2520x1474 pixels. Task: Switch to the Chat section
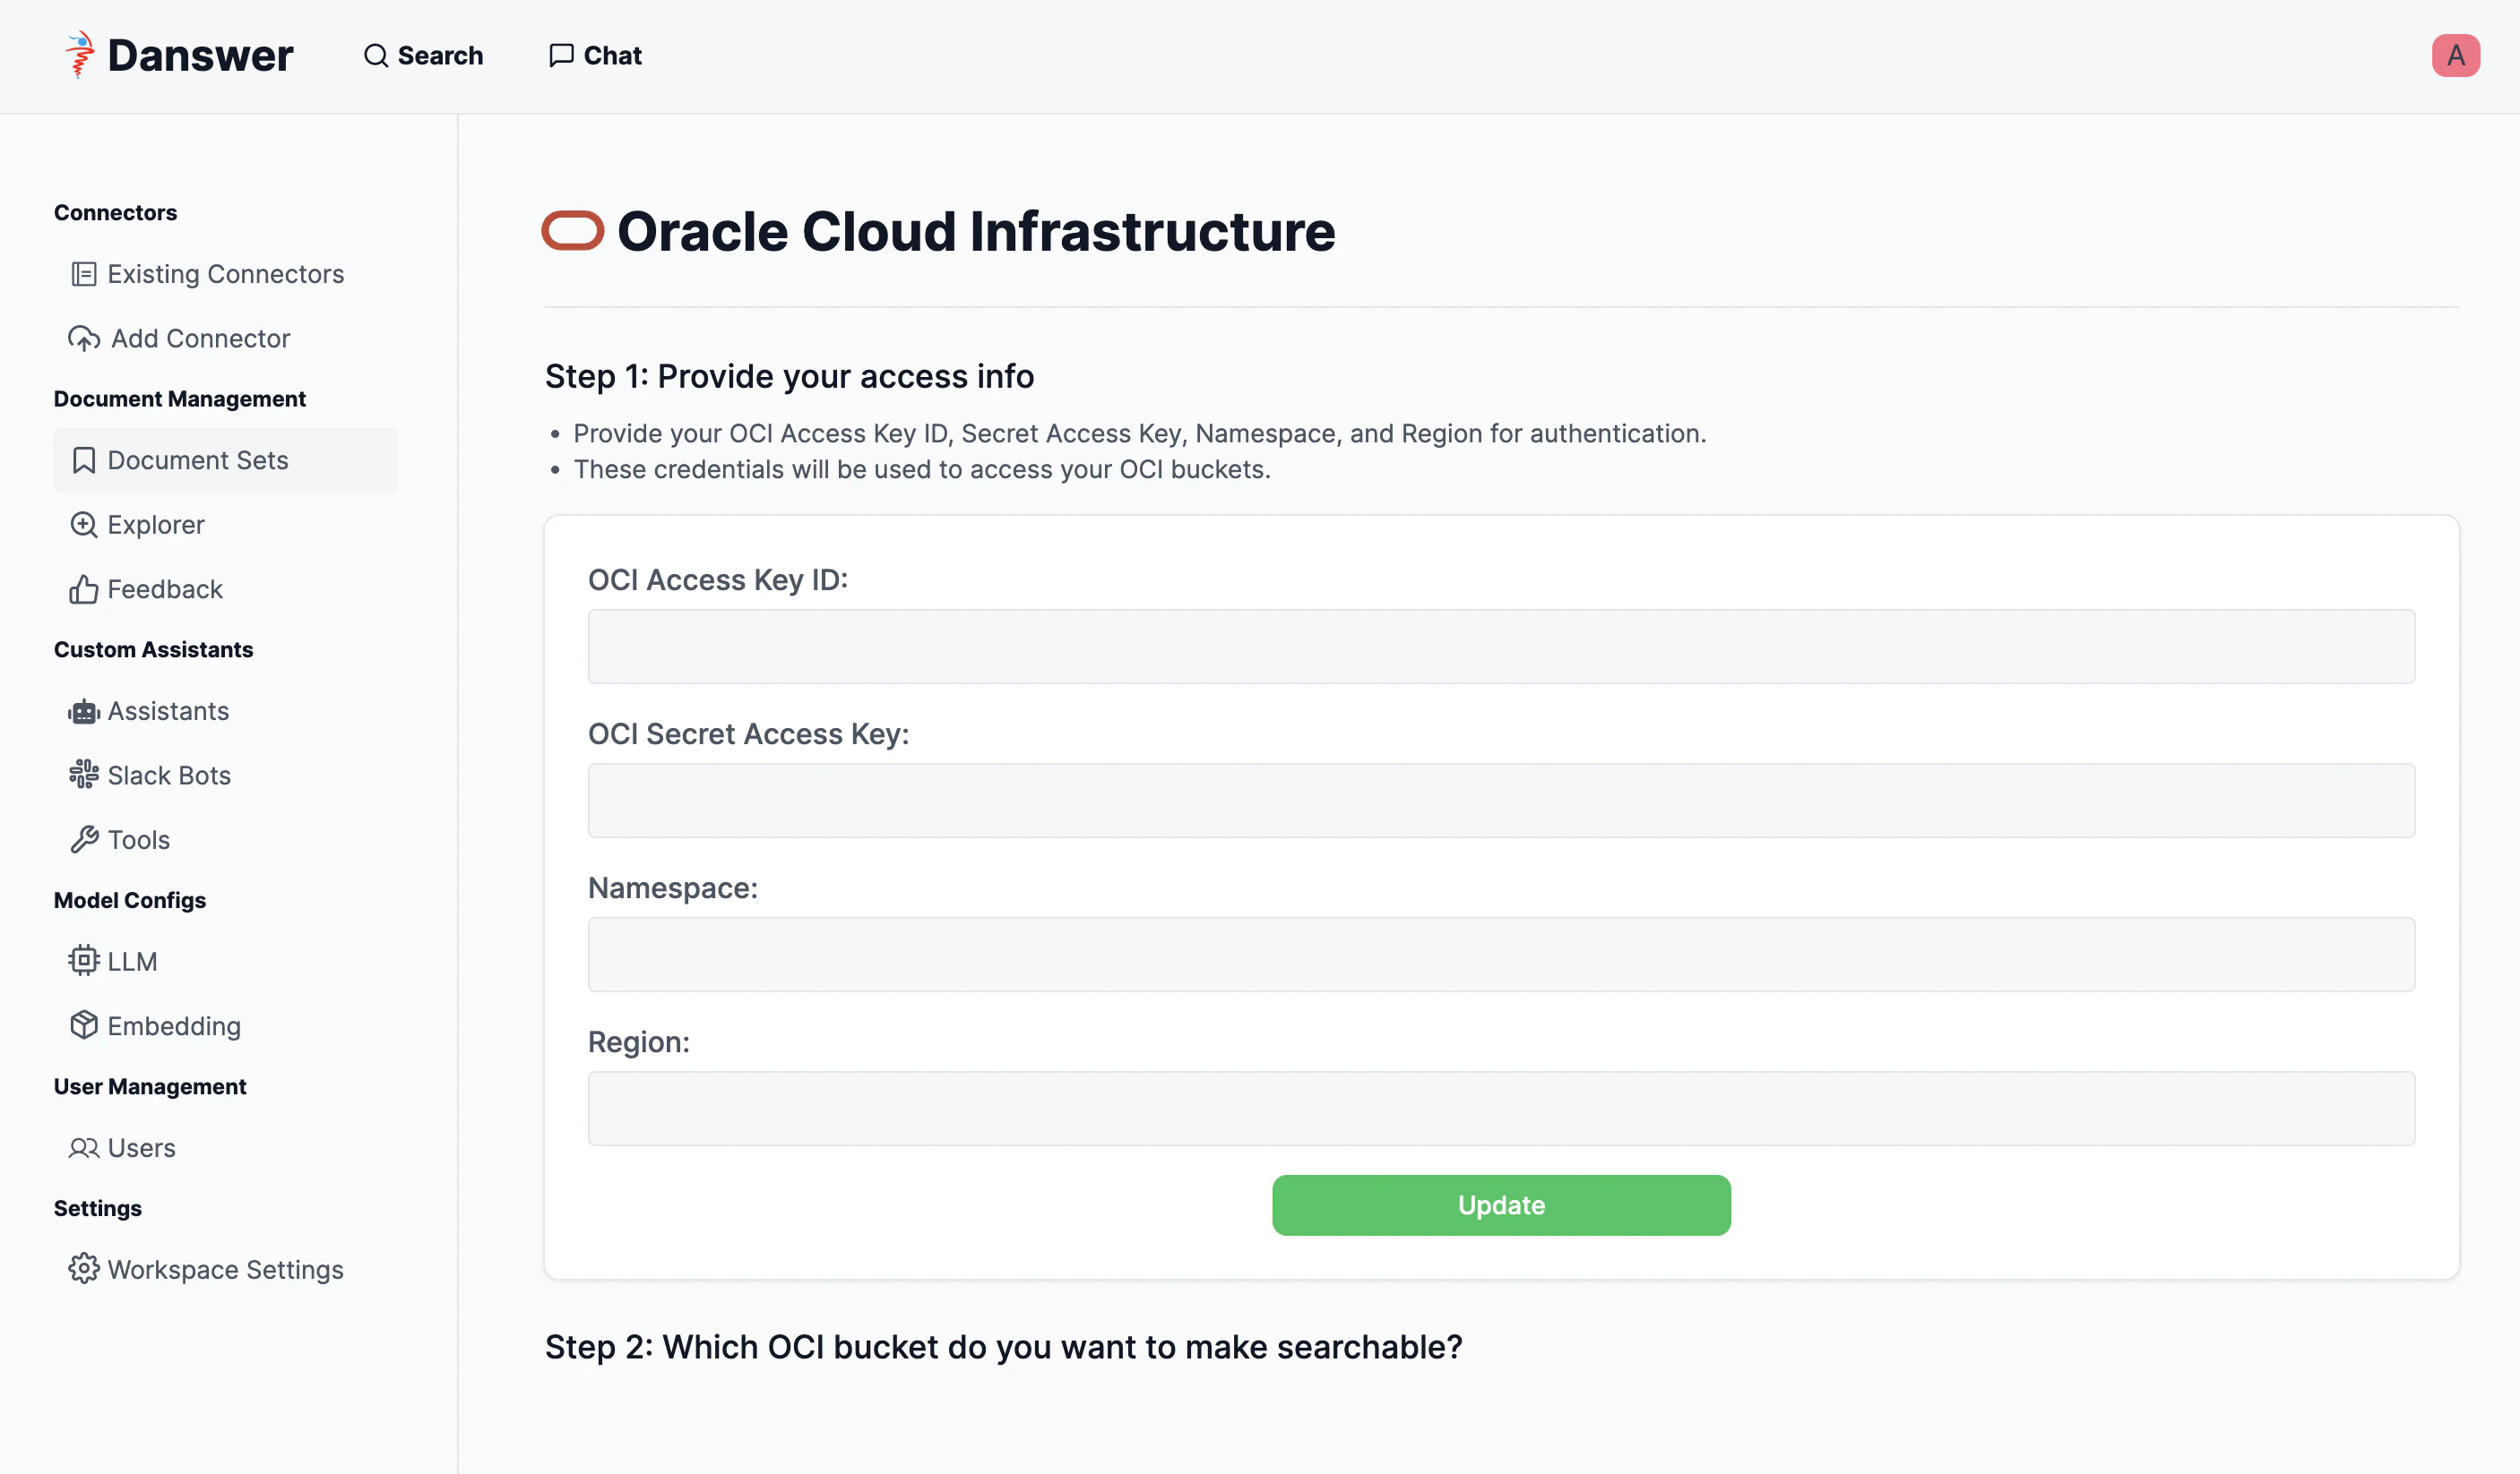[x=594, y=56]
